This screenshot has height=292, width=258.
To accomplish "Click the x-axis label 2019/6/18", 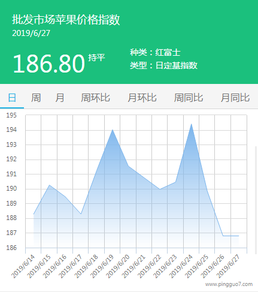I will [86, 267].
